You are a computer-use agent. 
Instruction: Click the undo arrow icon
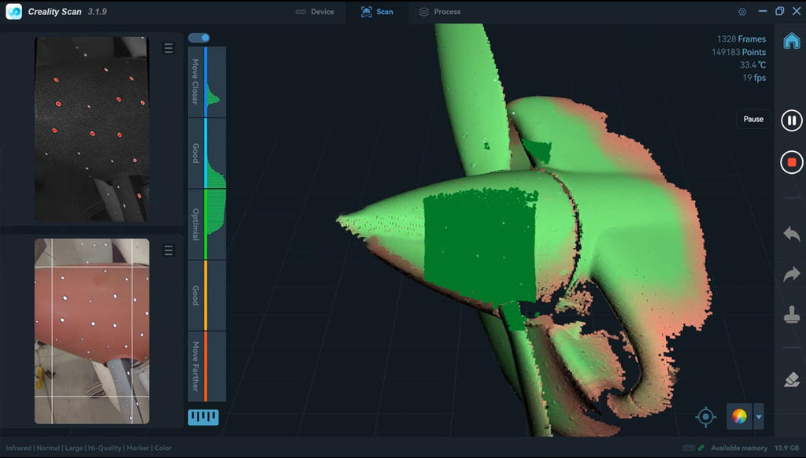coord(791,234)
